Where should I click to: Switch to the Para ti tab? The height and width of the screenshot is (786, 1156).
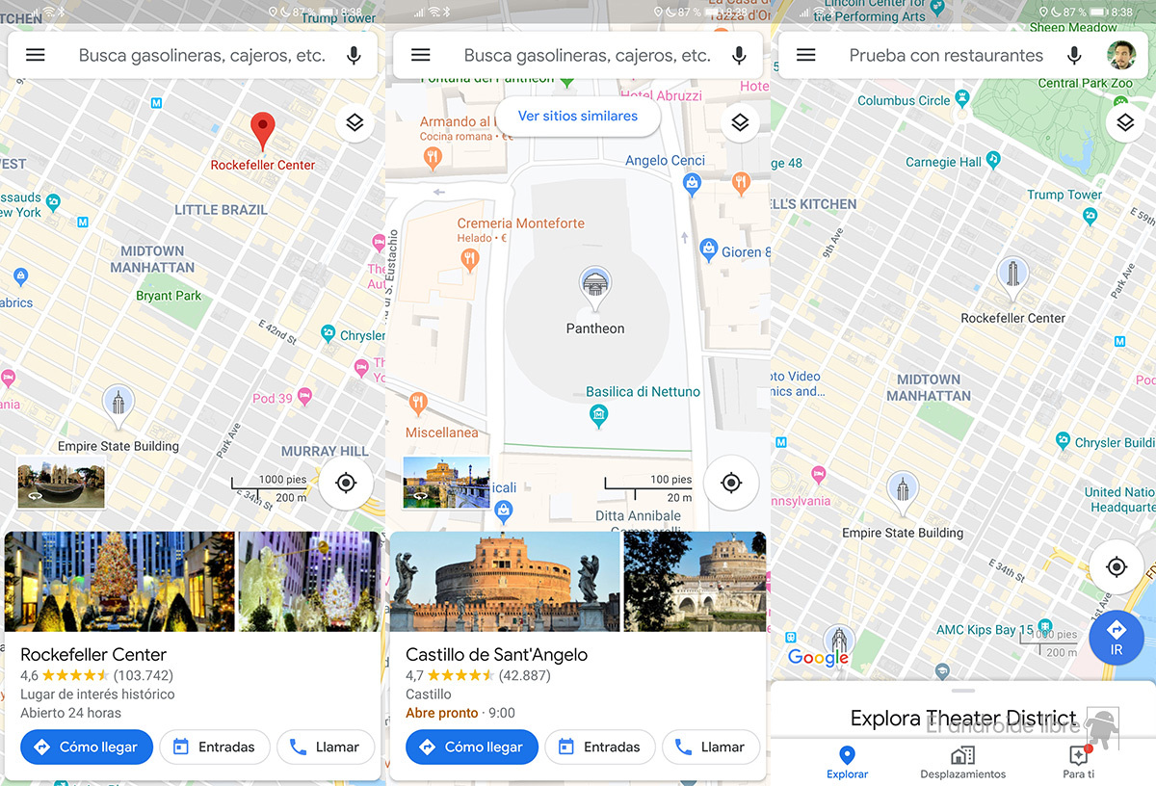1078,762
